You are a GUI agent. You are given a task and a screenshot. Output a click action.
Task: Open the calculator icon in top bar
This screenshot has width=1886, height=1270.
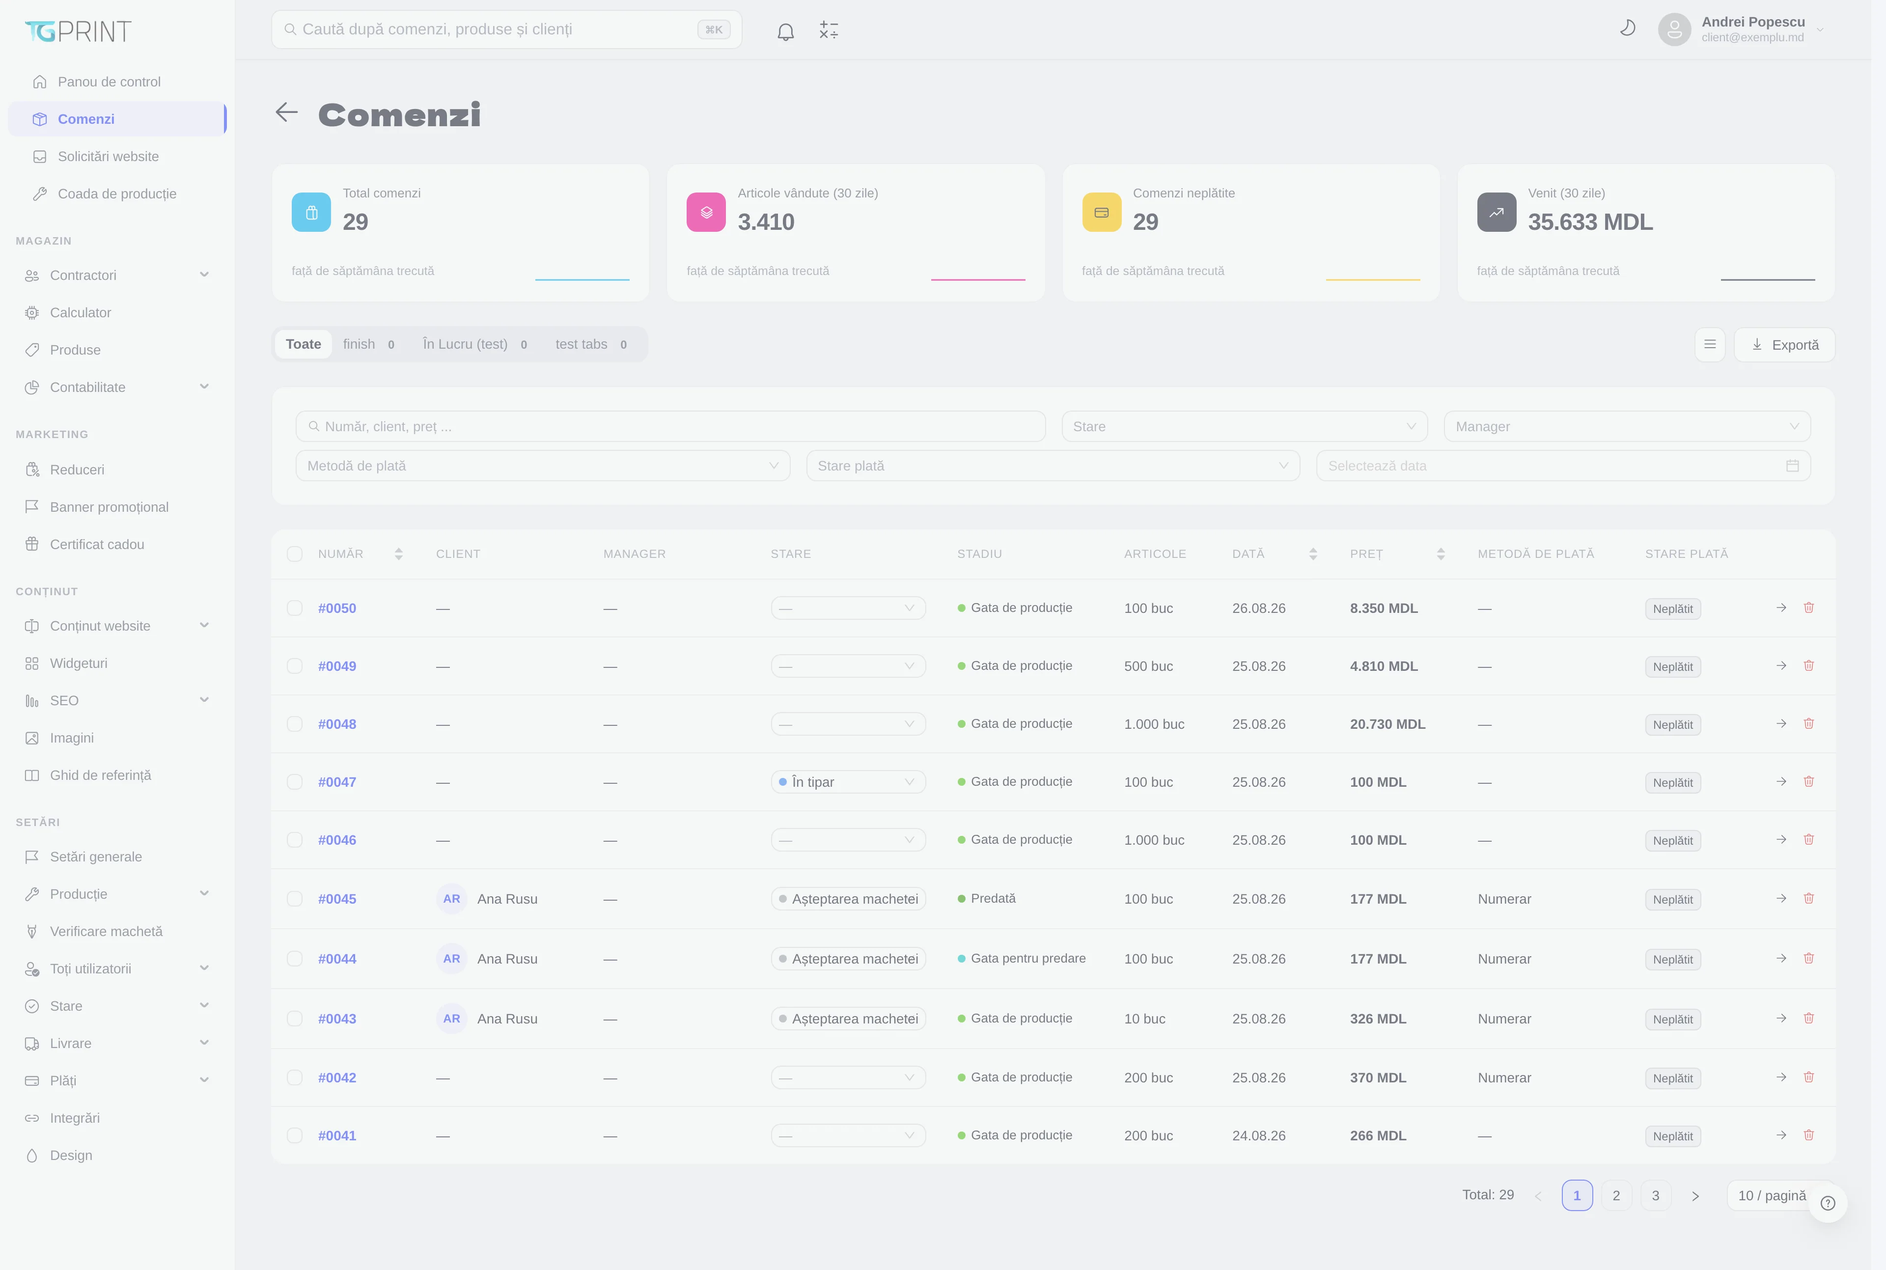pos(829,31)
